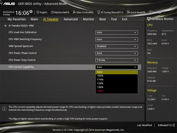Image resolution: width=177 pixels, height=133 pixels.
Task: Switch to Advanced tab
Action: point(71,19)
